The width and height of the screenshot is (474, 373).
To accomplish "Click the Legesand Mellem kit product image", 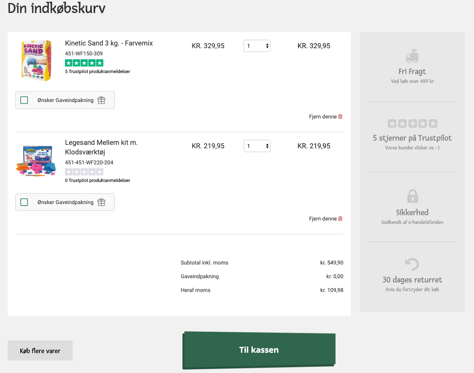I will (36, 161).
